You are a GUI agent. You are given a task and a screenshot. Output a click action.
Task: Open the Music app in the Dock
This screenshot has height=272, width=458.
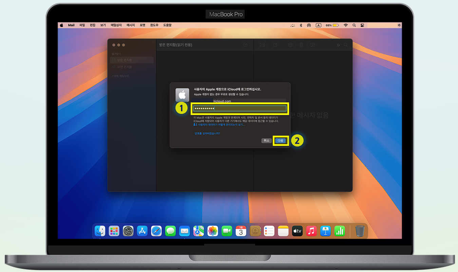[311, 231]
